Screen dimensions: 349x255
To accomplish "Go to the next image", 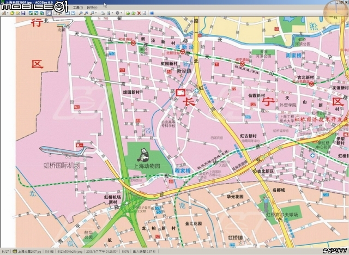I will click(x=36, y=13).
